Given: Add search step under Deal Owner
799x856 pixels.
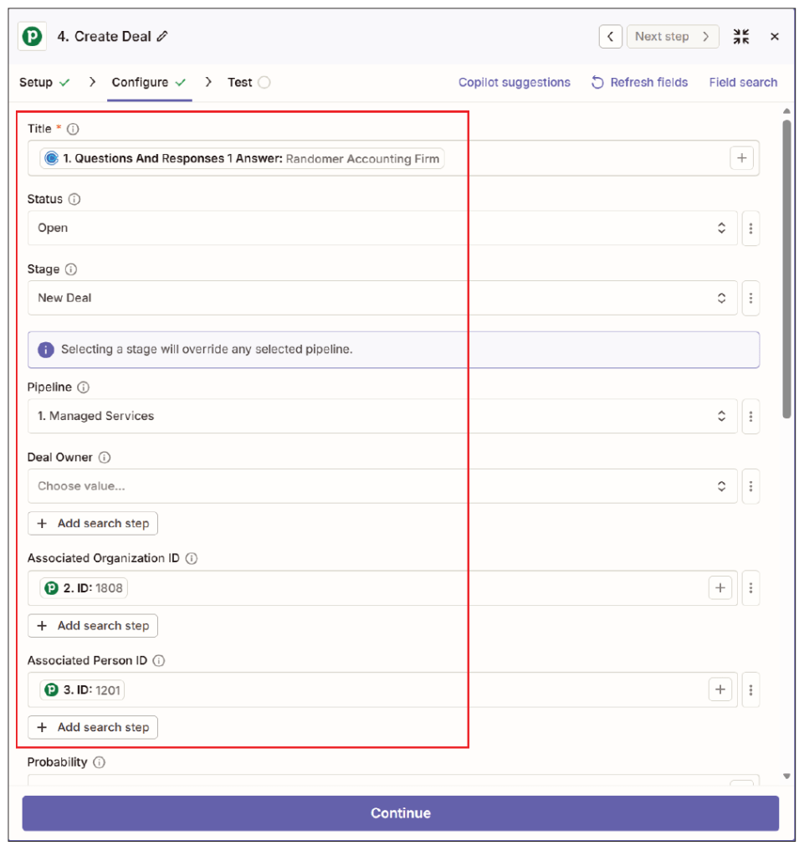Looking at the screenshot, I should point(93,524).
